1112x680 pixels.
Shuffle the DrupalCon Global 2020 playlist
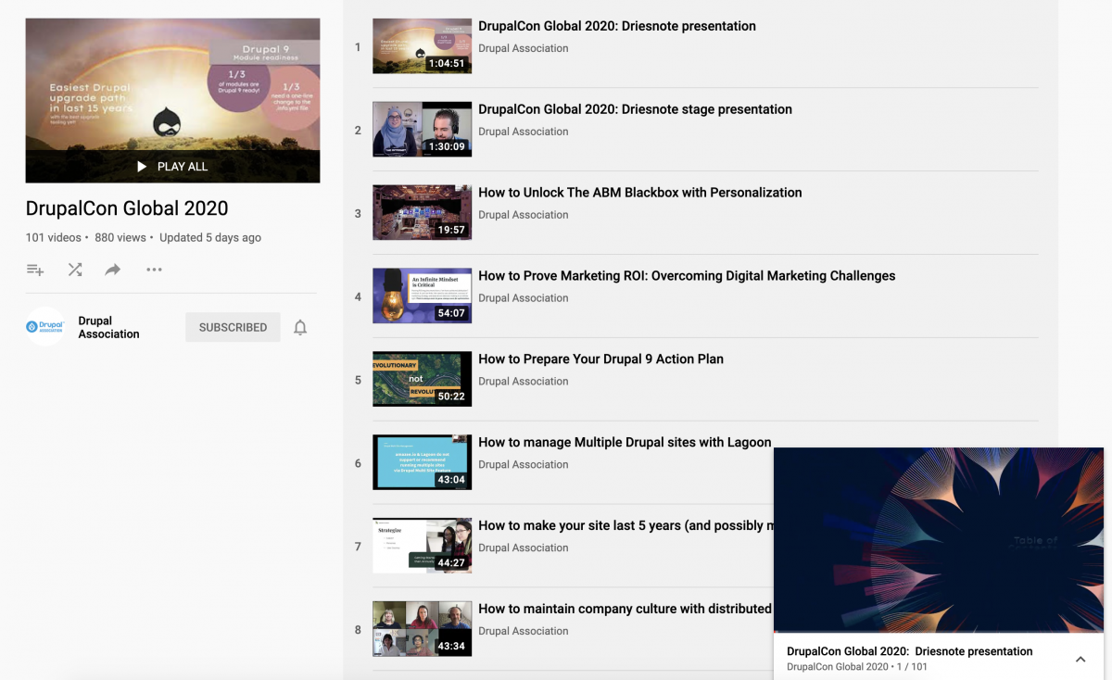point(75,270)
